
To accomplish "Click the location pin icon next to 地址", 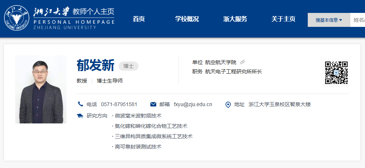I will tap(228, 105).
